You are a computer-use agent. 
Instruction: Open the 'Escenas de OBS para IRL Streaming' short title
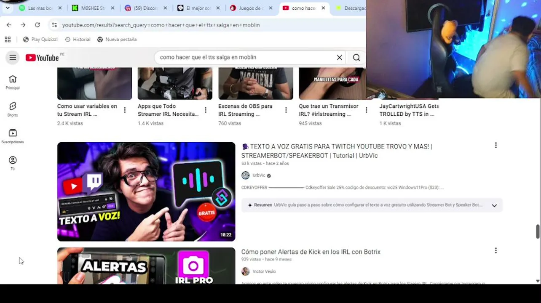[x=245, y=110]
